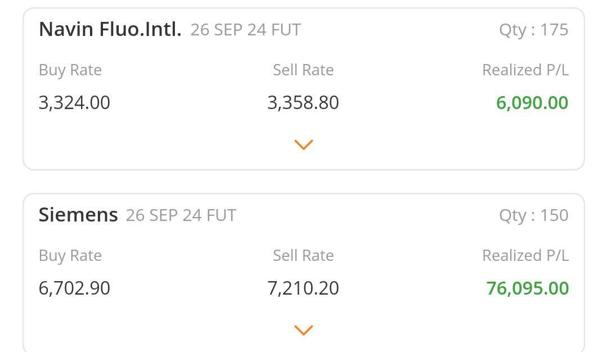Expand the Navin Fluo.Intl. card chevron
602x352 pixels.
[x=303, y=145]
